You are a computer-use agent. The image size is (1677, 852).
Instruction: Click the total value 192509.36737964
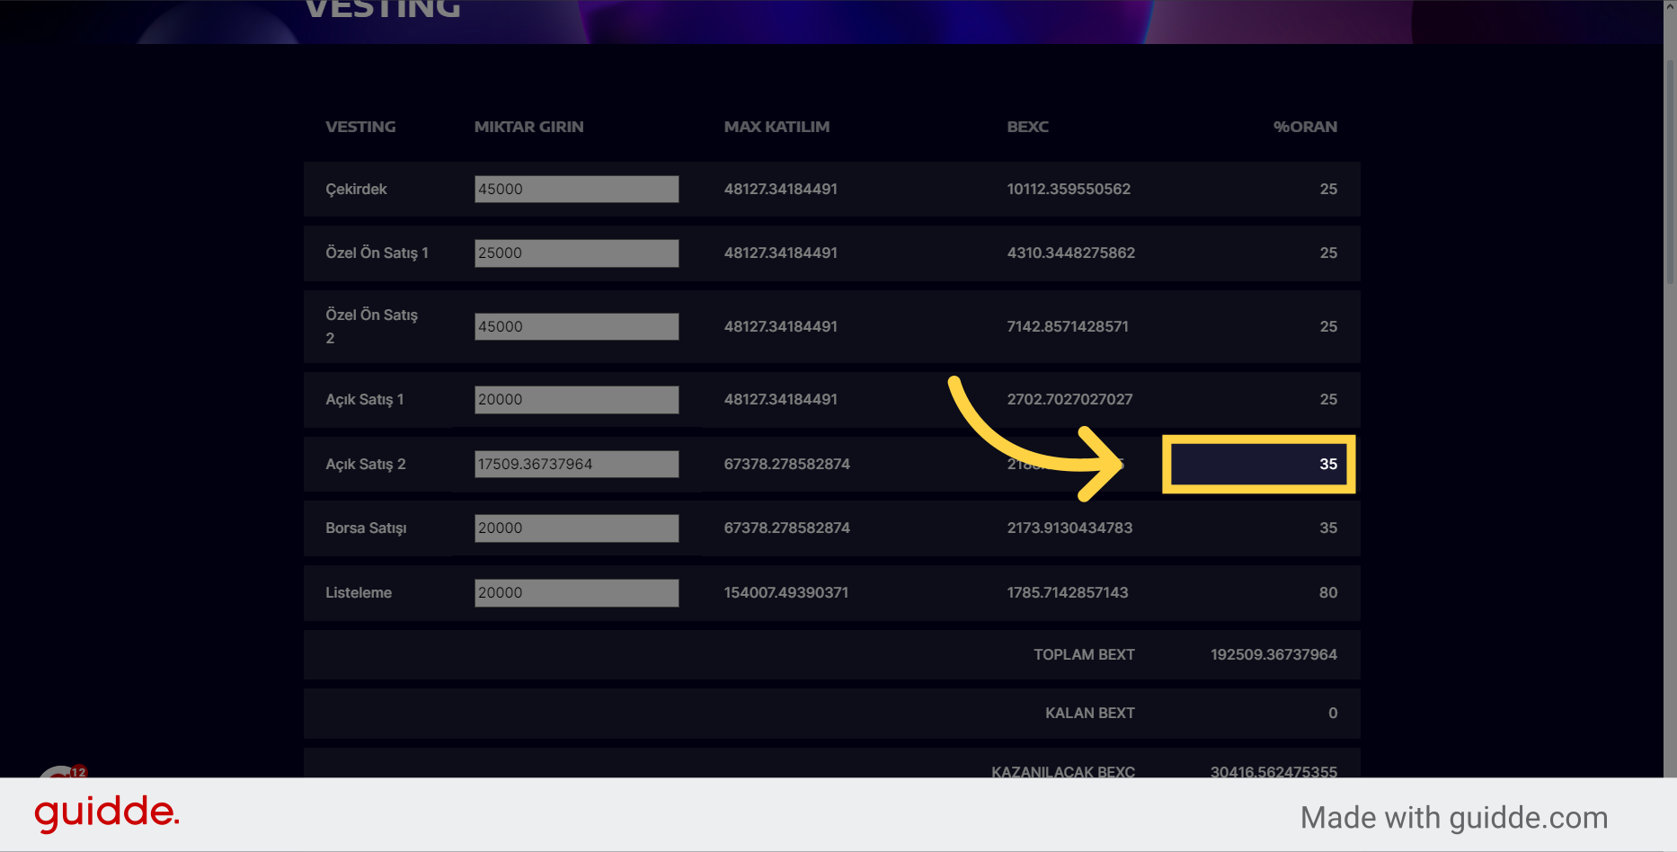click(1273, 655)
